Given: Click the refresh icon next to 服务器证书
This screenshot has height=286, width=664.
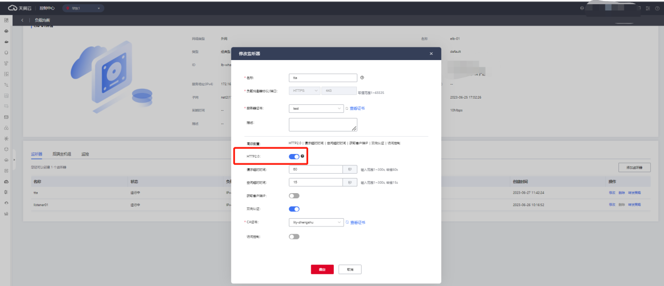Looking at the screenshot, I should coord(346,109).
